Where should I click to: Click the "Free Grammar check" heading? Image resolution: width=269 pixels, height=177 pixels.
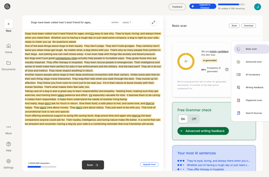click(194, 110)
